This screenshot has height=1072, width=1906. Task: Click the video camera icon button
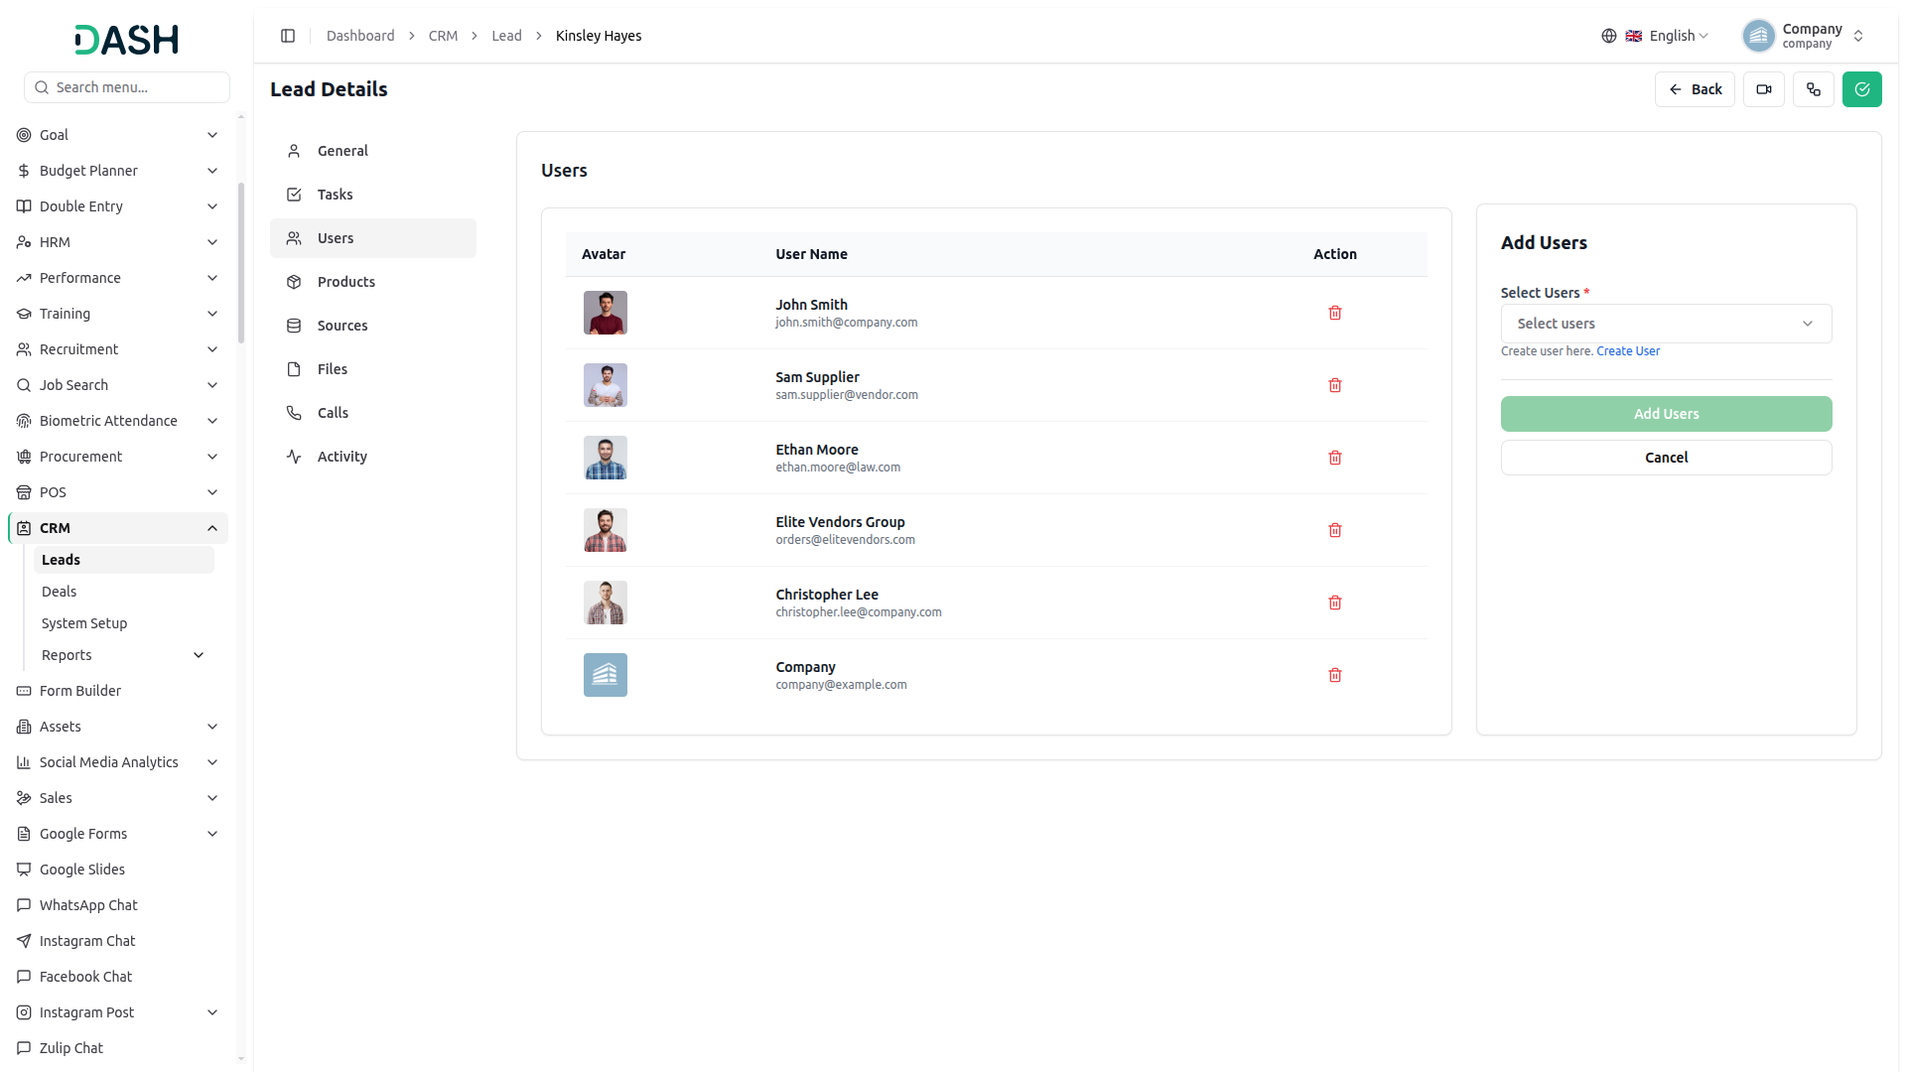pos(1764,89)
